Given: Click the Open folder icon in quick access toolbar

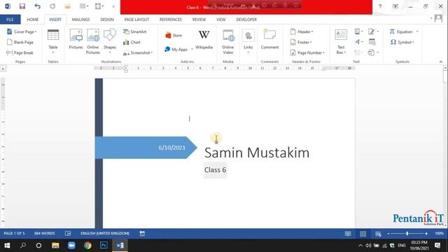Looking at the screenshot, I should click(x=67, y=6).
